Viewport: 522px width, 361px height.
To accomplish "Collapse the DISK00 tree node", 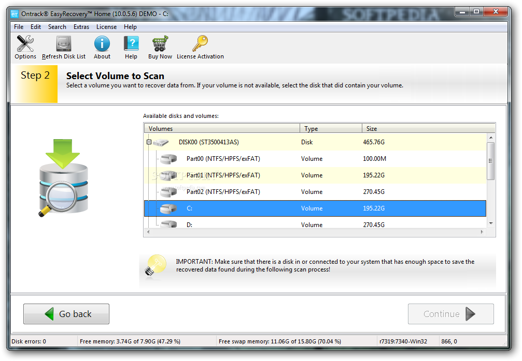I will click(149, 142).
